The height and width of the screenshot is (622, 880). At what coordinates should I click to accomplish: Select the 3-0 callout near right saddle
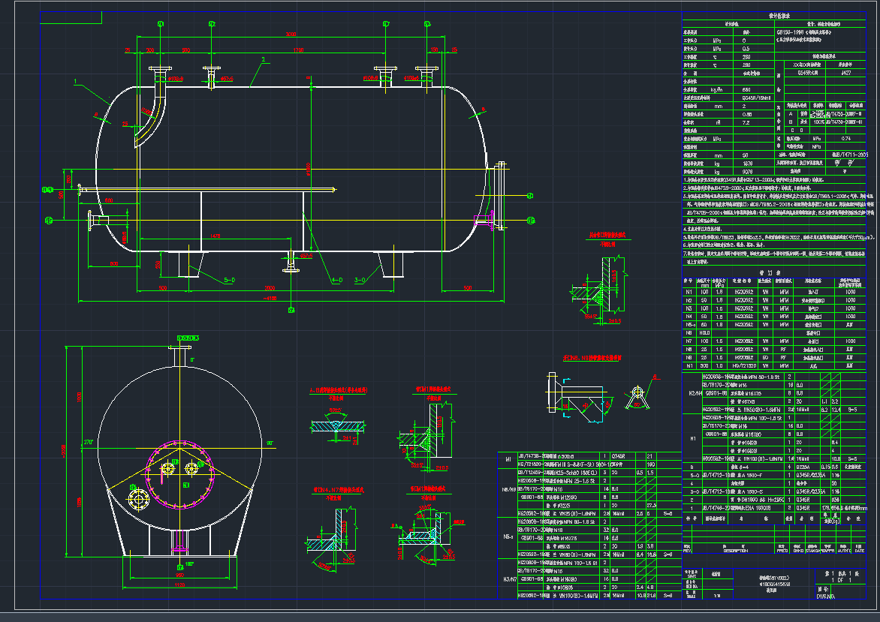pos(361,281)
